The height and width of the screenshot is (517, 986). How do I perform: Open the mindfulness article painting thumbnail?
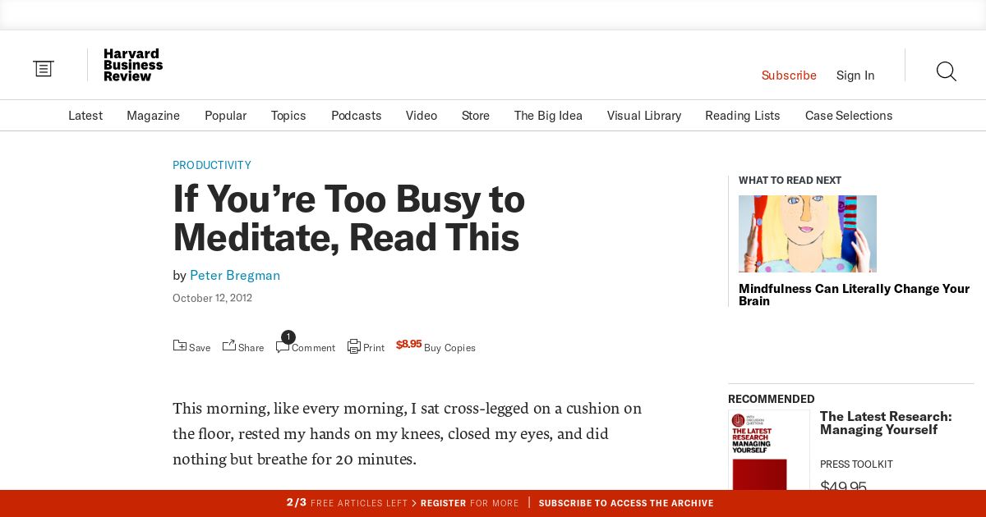coord(808,234)
